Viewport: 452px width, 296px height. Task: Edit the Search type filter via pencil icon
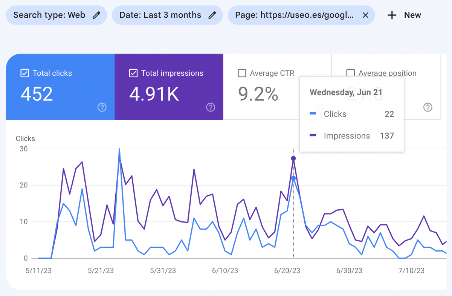[96, 15]
